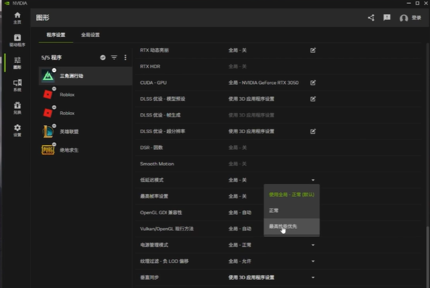Viewport: 430px width, 288px height.
Task: Edit the DLSS 优设 - 模型预设 setting icon
Action: pos(313,99)
